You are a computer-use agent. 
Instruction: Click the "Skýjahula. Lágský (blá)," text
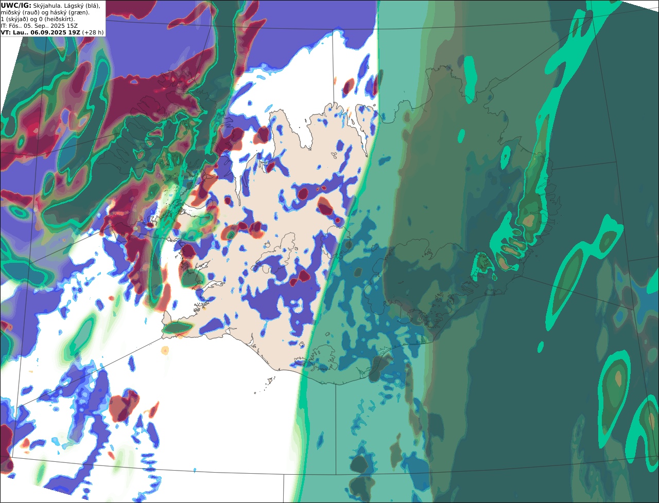pos(66,6)
